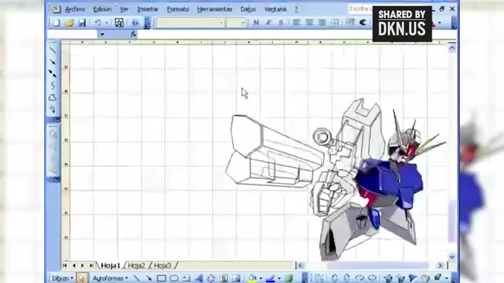Viewport: 504px width, 283px height.
Task: Insert WordArt from drawing toolbar
Action: (198, 278)
